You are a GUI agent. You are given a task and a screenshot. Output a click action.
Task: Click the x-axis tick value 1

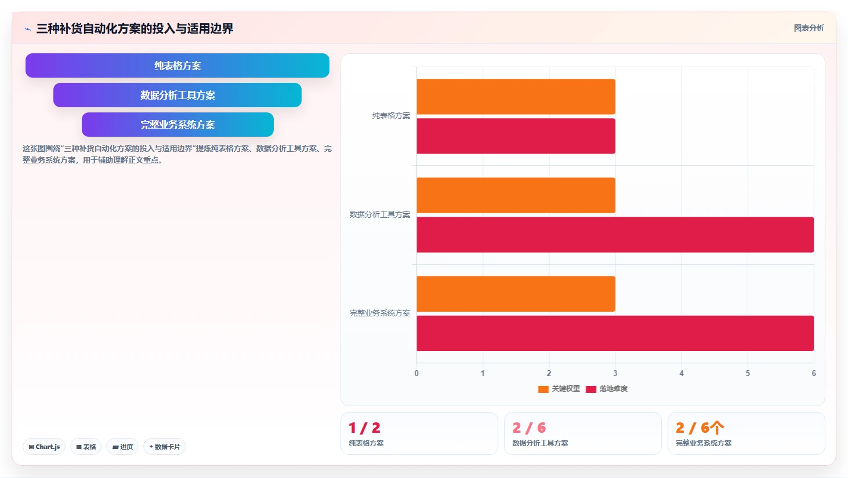[x=483, y=373]
